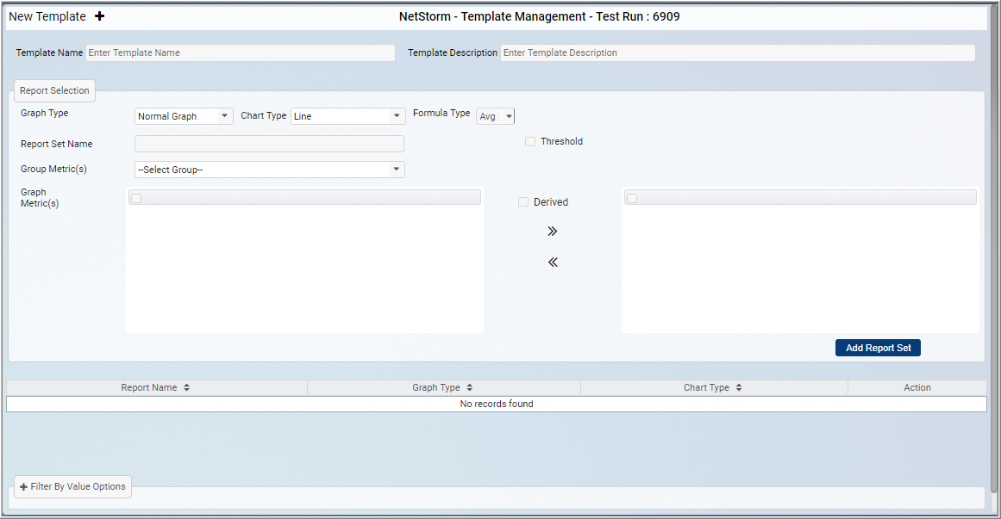Open the Graph Type dropdown showing Normal Graph
Image resolution: width=1001 pixels, height=519 pixels.
point(184,116)
